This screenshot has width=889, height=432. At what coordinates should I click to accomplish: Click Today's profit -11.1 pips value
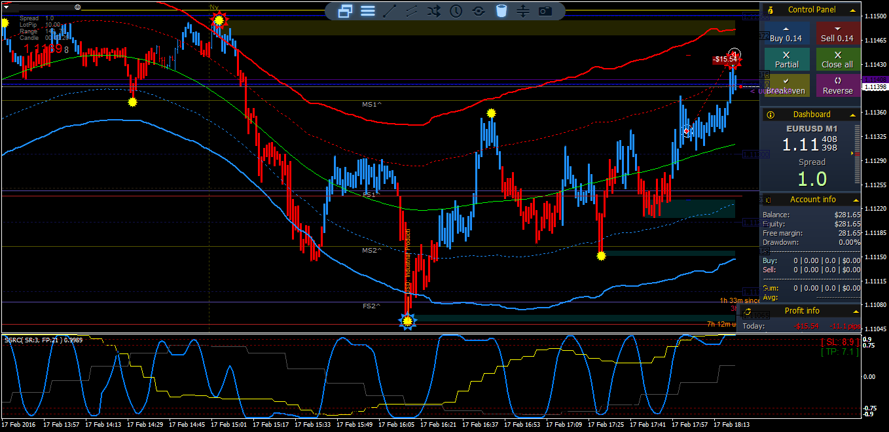(x=844, y=326)
